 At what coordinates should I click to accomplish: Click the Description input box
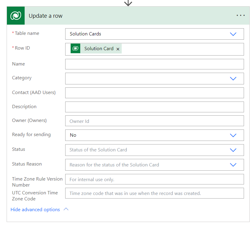154,107
